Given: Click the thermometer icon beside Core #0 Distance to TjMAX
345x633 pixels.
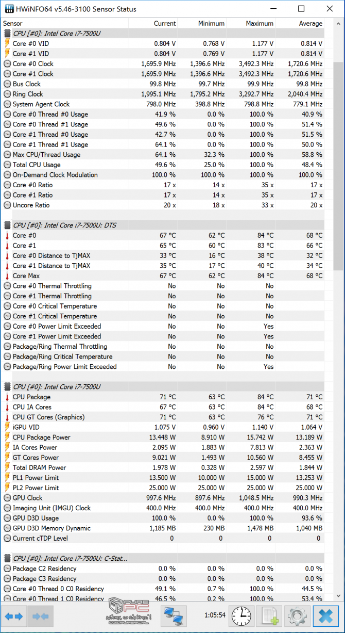Looking at the screenshot, I should pos(7,255).
